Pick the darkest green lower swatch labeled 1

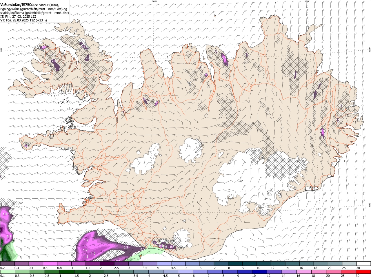67,272
